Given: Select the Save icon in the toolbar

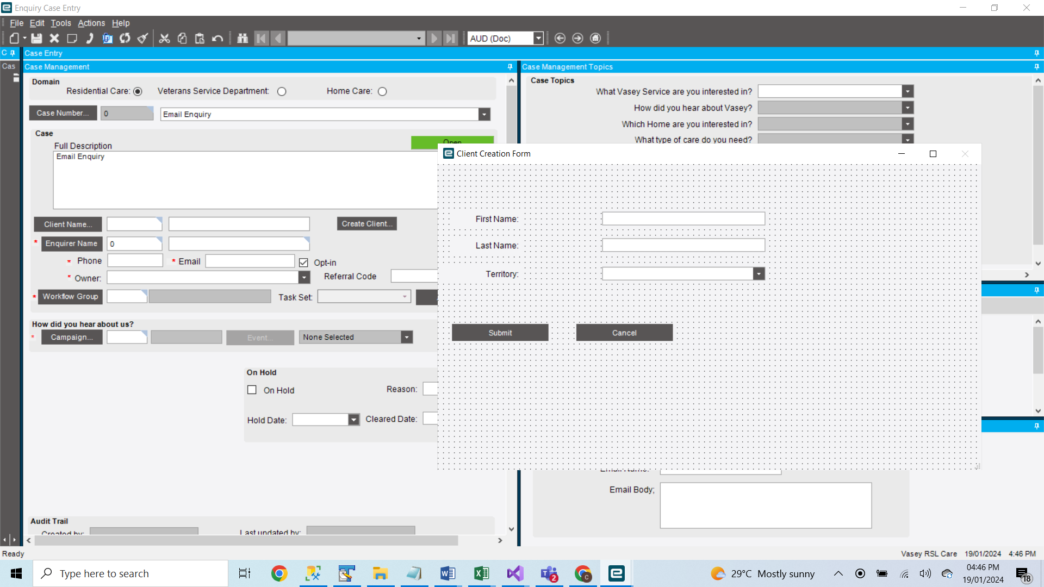Looking at the screenshot, I should click(36, 38).
